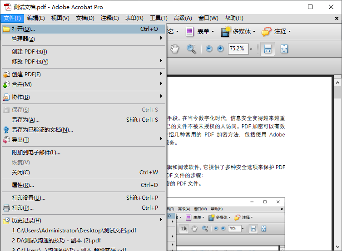Toggle Fit One Full Page view
This screenshot has width=342, height=251.
(x=284, y=49)
